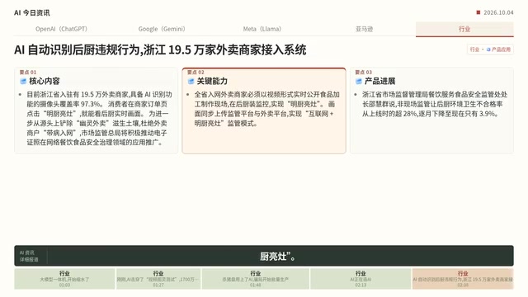Click the paragraph mentioning 覆盖率 97.3%
The width and height of the screenshot is (528, 297).
pos(99,118)
